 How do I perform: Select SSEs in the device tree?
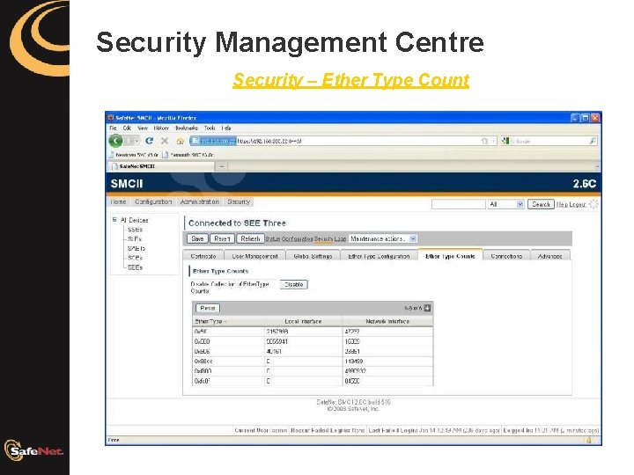coord(135,230)
